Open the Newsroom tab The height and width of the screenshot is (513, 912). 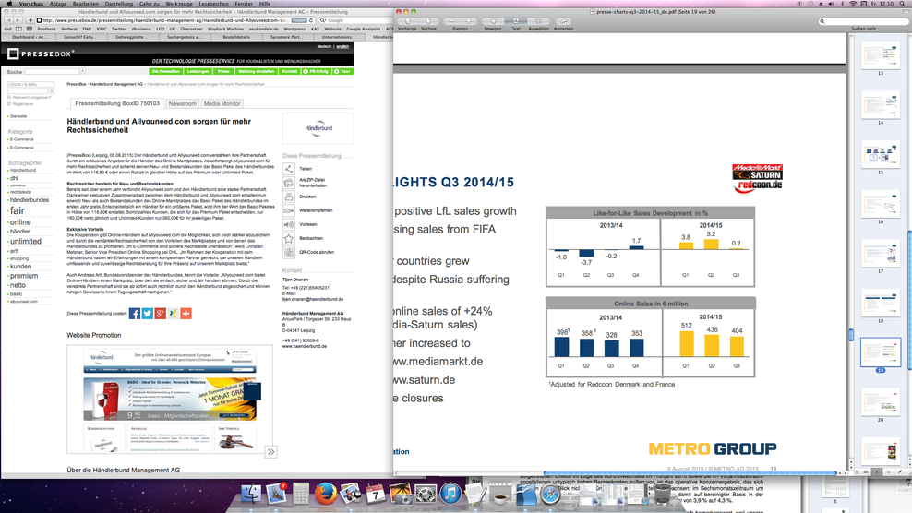(x=182, y=103)
